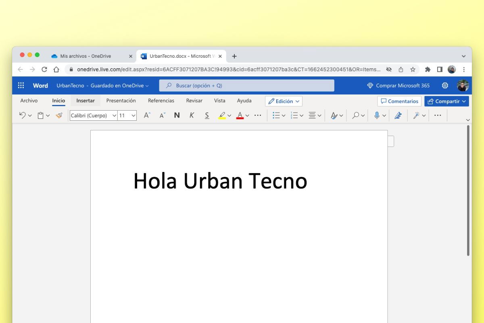This screenshot has width=484, height=323.
Task: Open the Comentarios panel
Action: (399, 101)
